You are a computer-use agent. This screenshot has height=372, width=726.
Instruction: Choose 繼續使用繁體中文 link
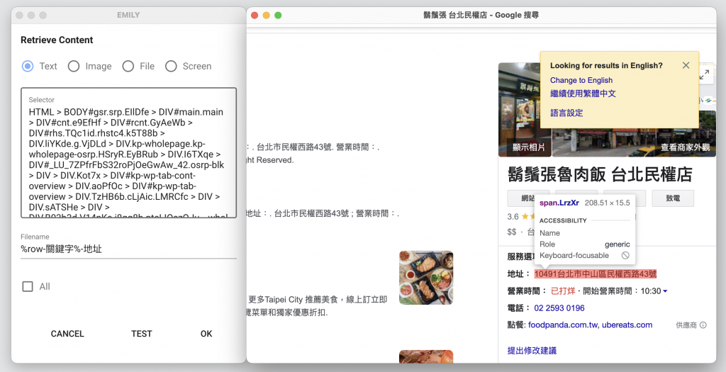pyautogui.click(x=583, y=94)
